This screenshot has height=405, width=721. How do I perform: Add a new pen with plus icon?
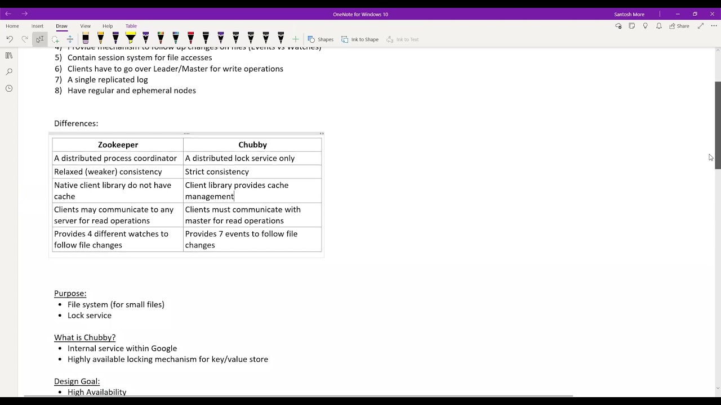point(295,39)
